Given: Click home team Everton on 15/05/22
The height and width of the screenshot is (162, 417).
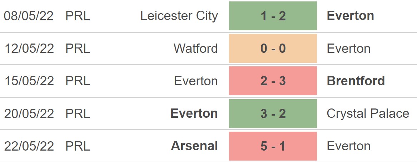Looking at the screenshot, I should point(196,81).
